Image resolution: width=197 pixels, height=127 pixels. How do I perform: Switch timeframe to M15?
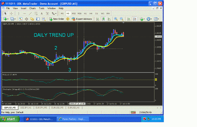point(74,13)
